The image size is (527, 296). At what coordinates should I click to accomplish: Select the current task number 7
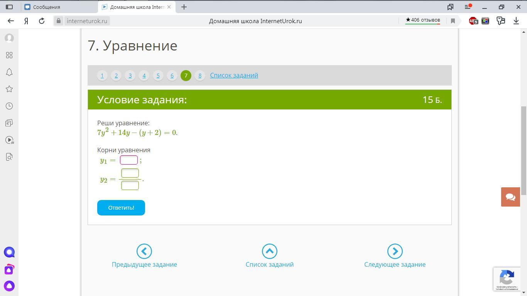pyautogui.click(x=186, y=76)
